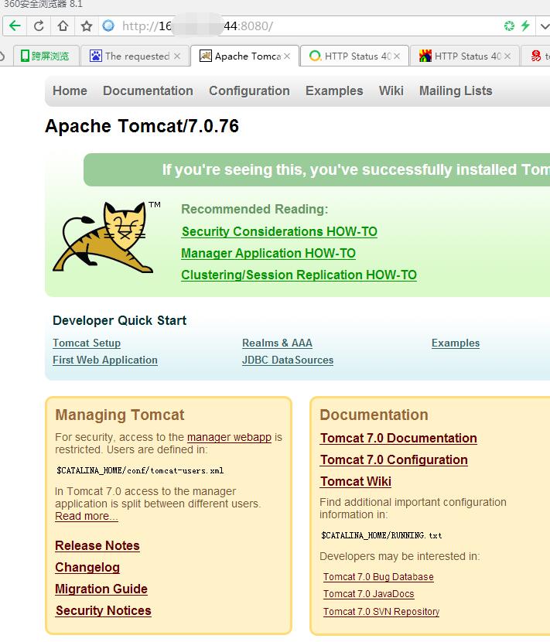
Task: Open Wiki in navigation bar
Action: [x=391, y=91]
